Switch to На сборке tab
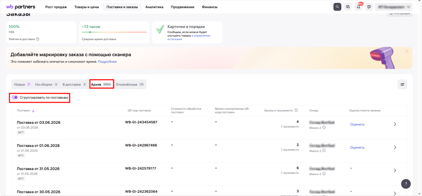 (46, 85)
